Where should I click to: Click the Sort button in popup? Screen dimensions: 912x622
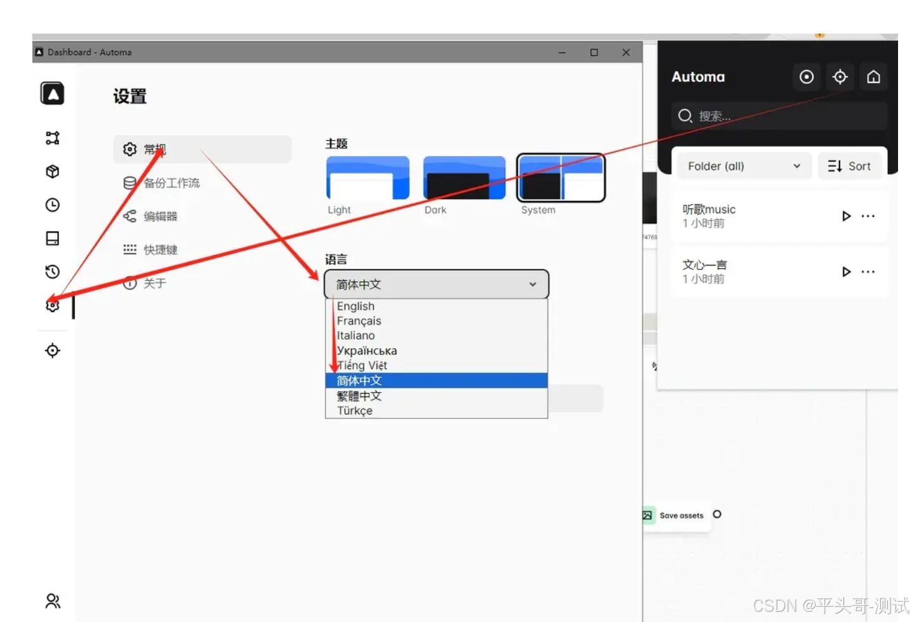(x=849, y=166)
